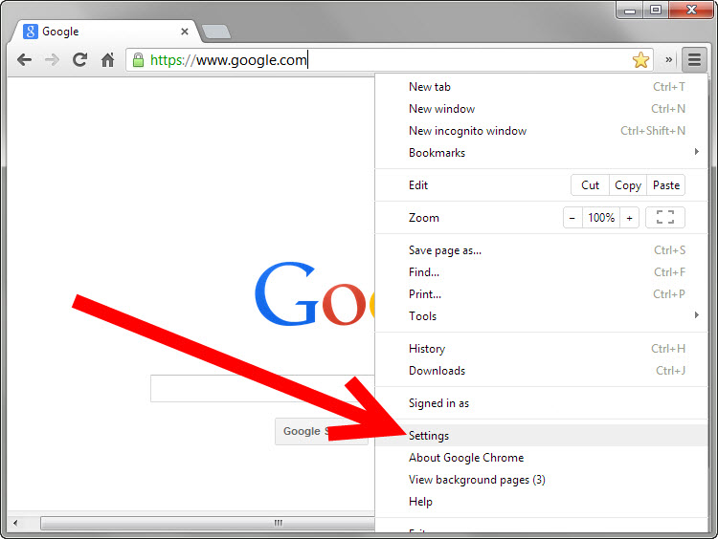
Task: Open the Help menu entry
Action: tap(542, 502)
